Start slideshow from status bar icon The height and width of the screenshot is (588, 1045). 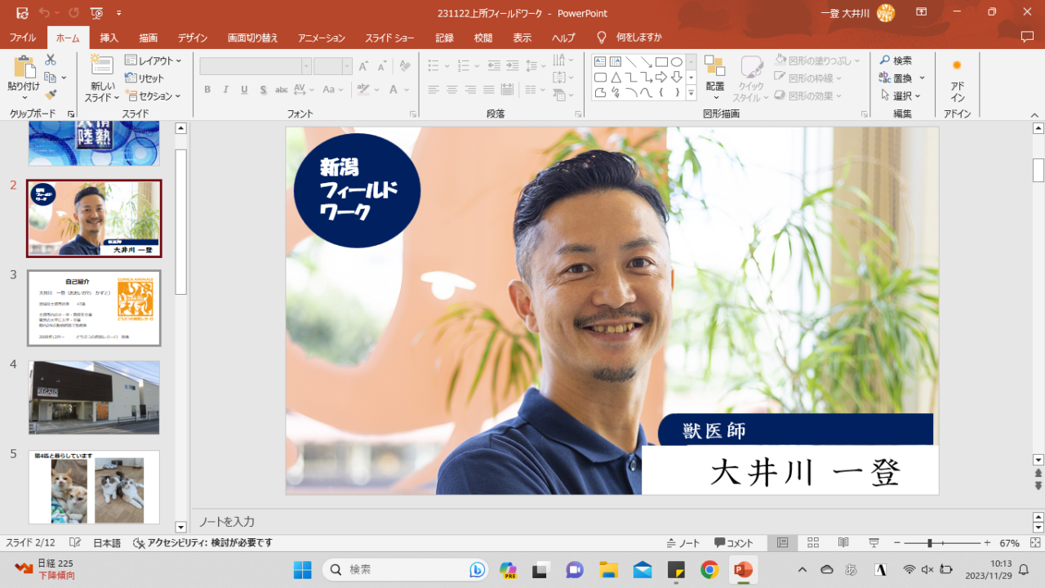(x=874, y=543)
